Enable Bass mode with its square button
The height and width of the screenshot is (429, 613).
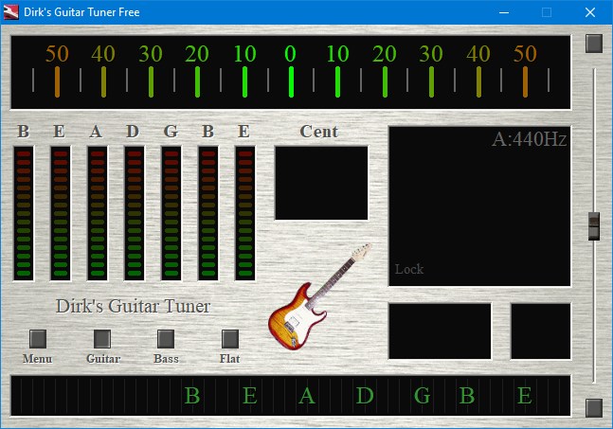(x=166, y=338)
